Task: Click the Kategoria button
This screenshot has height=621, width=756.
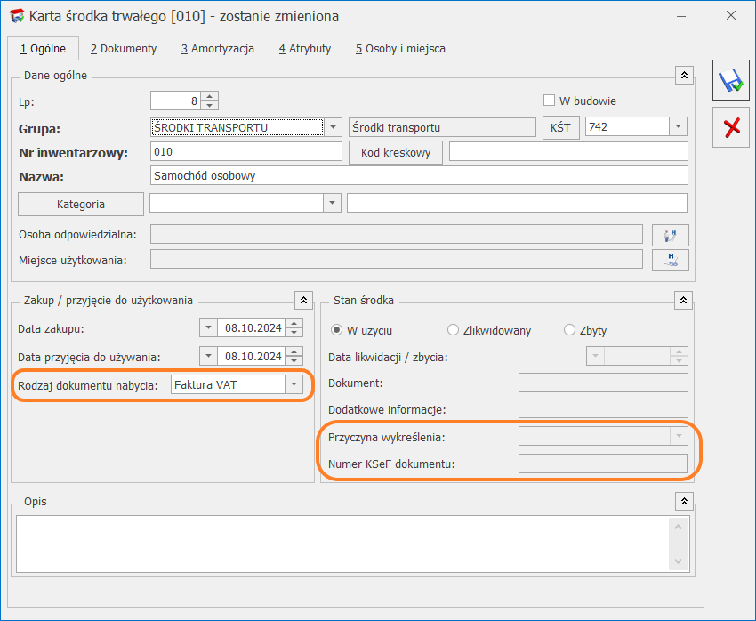Action: click(81, 205)
